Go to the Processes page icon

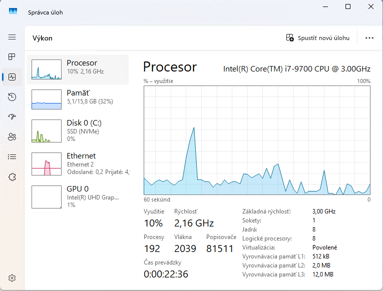(12, 57)
